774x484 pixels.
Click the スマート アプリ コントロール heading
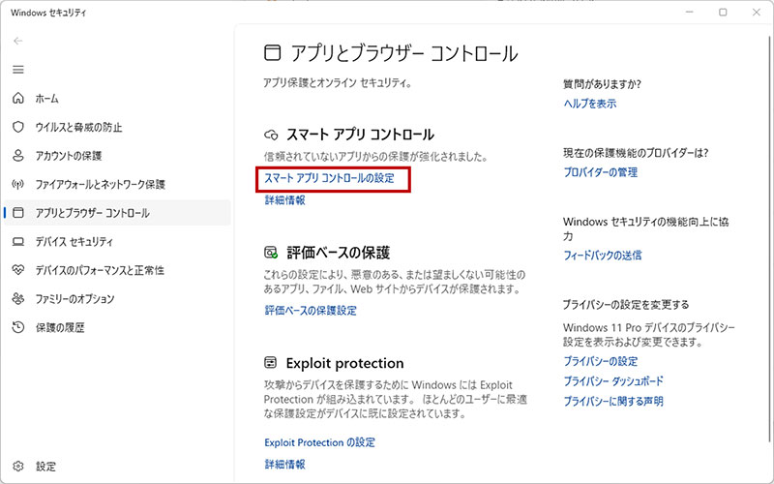(x=360, y=135)
